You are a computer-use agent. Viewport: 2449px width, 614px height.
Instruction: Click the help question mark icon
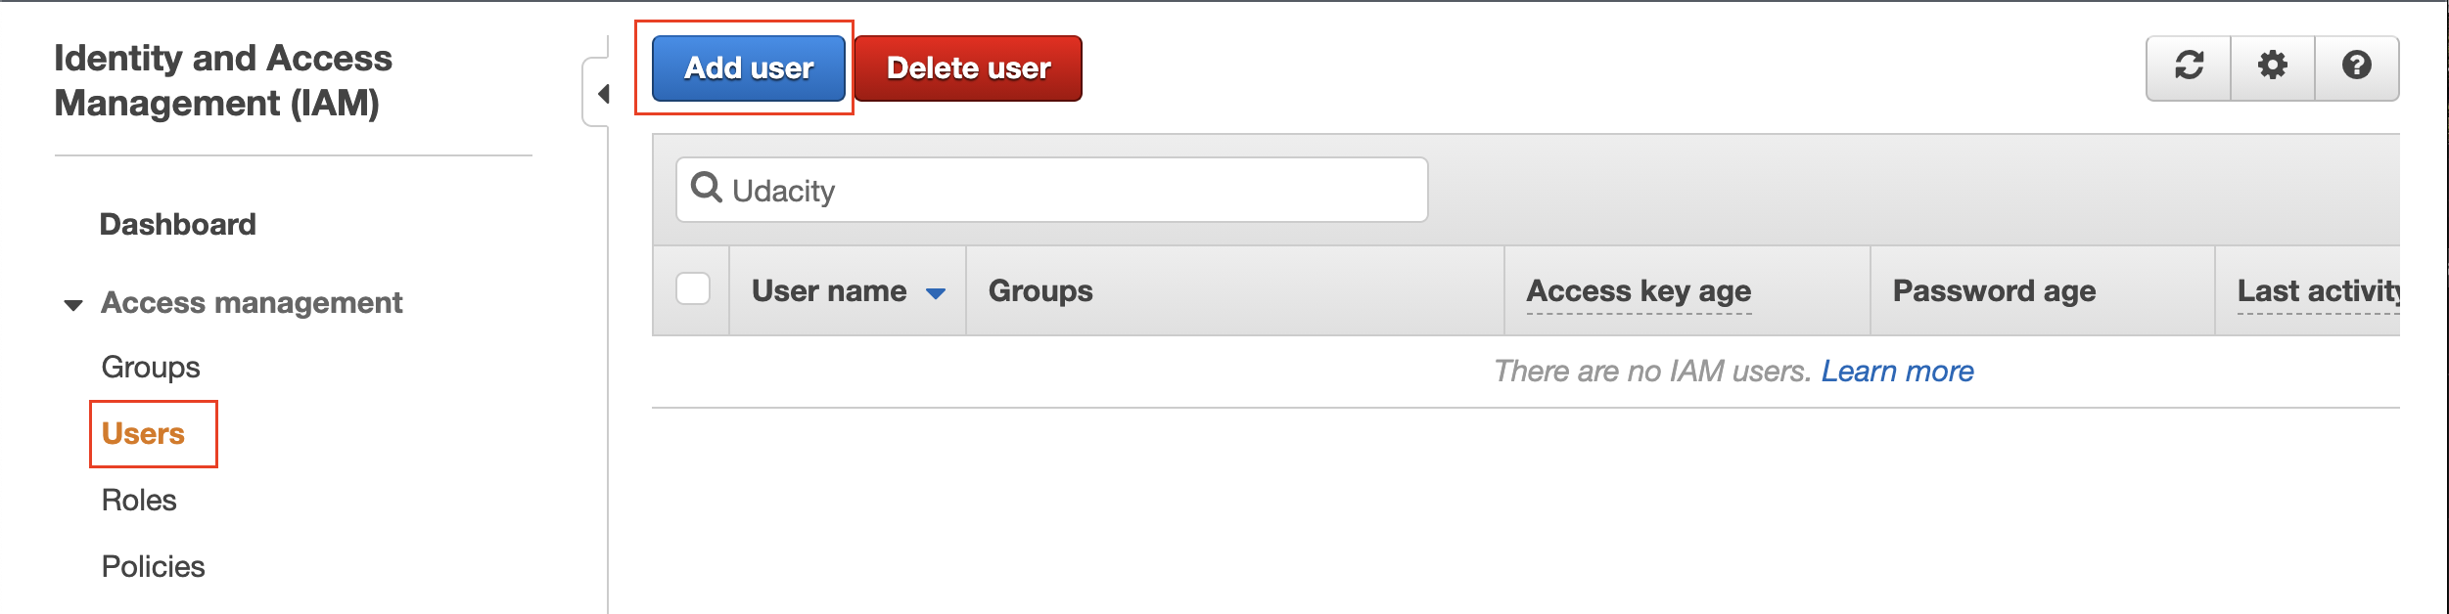(x=2356, y=66)
